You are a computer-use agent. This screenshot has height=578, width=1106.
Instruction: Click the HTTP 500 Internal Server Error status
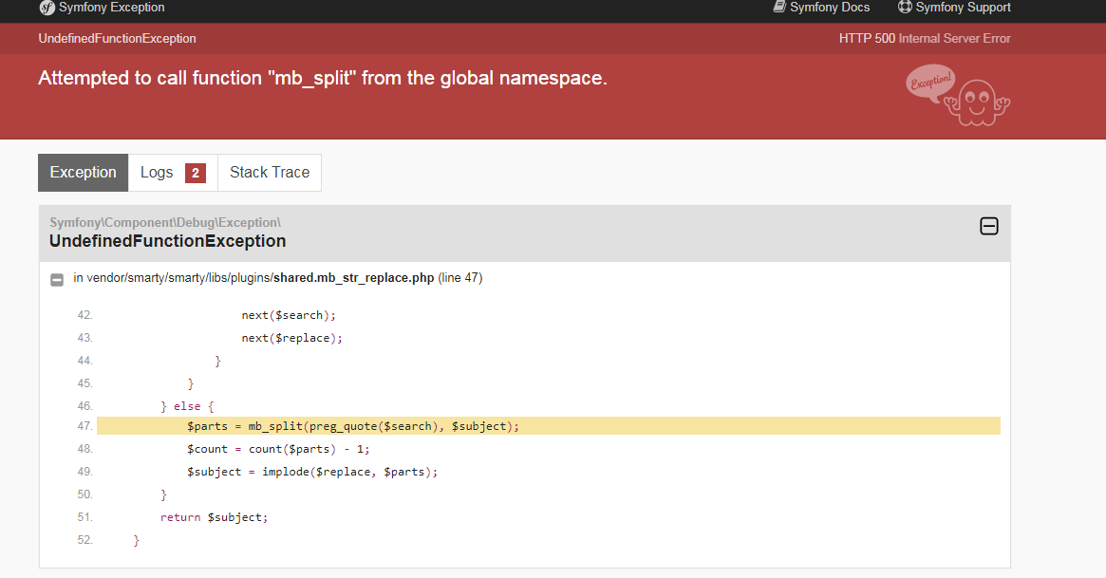pos(925,39)
